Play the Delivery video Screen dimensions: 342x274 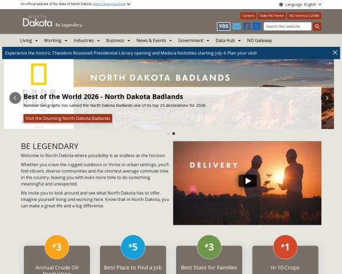(247, 181)
